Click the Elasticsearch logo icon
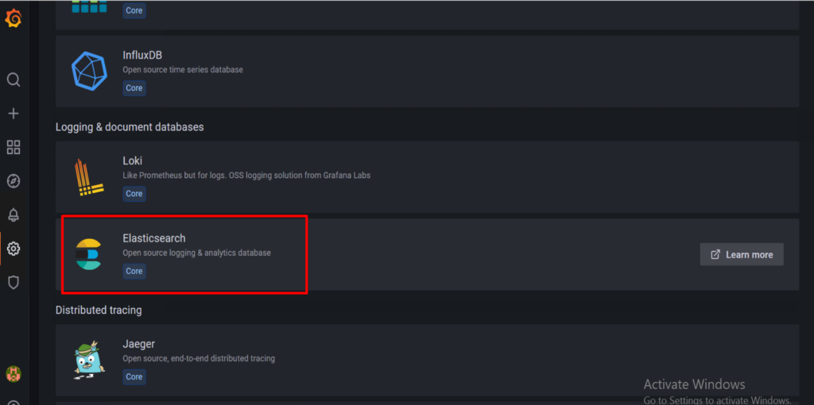The width and height of the screenshot is (814, 405). [x=88, y=254]
